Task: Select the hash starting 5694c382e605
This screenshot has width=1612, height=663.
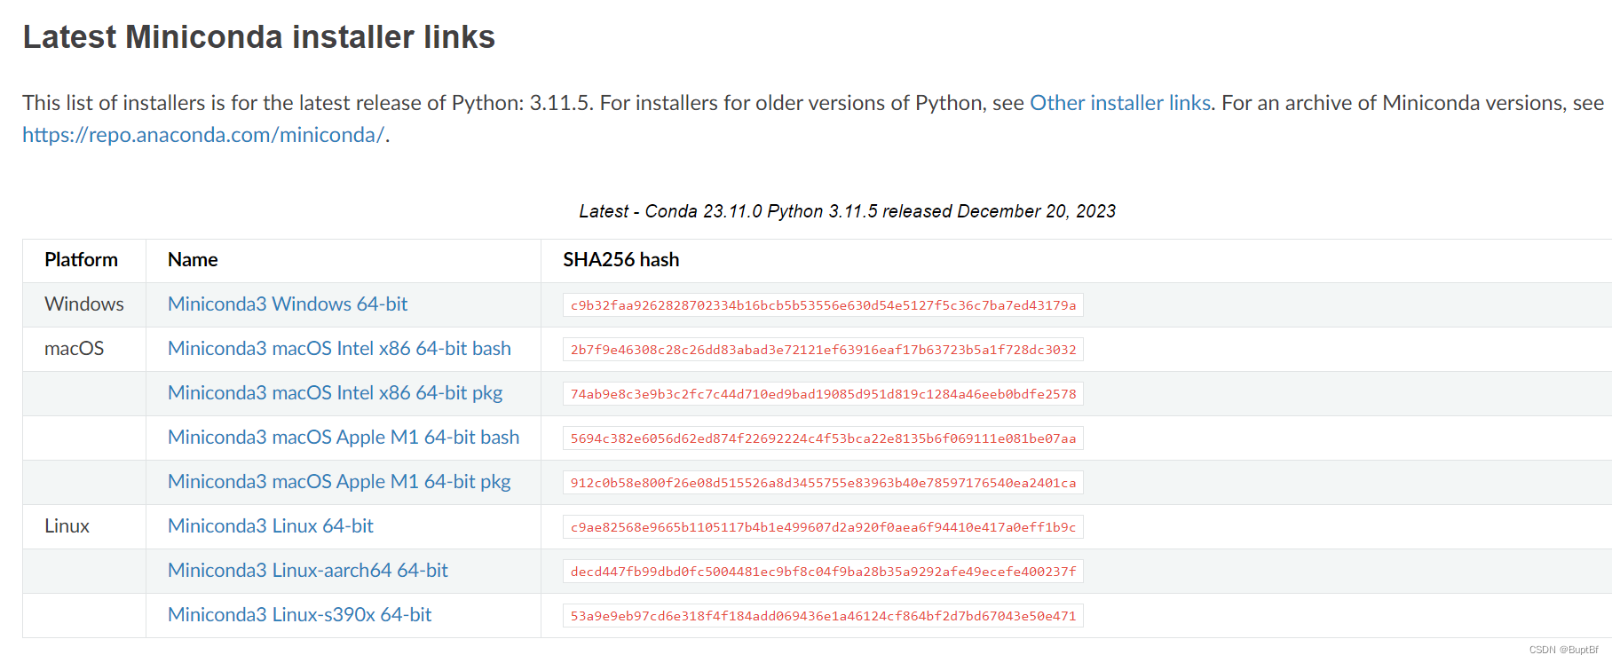Action: point(823,438)
